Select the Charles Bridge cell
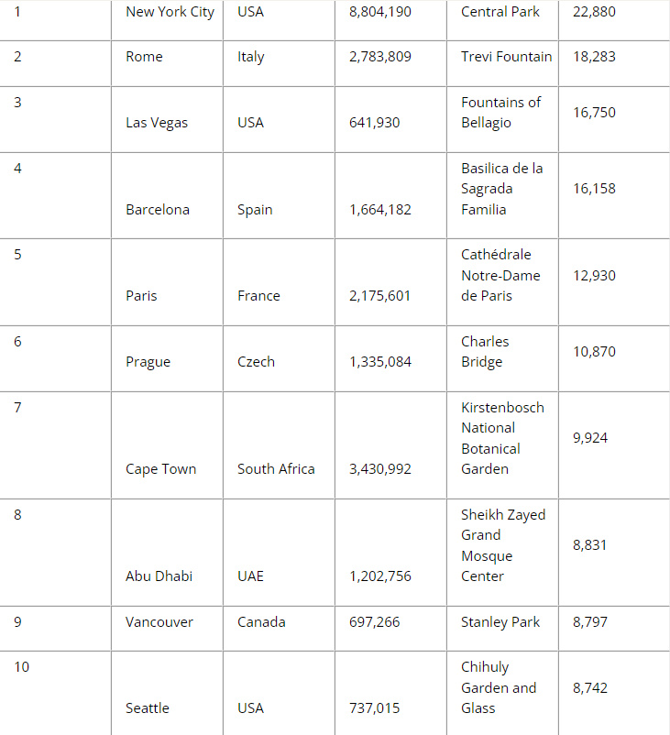 485,352
